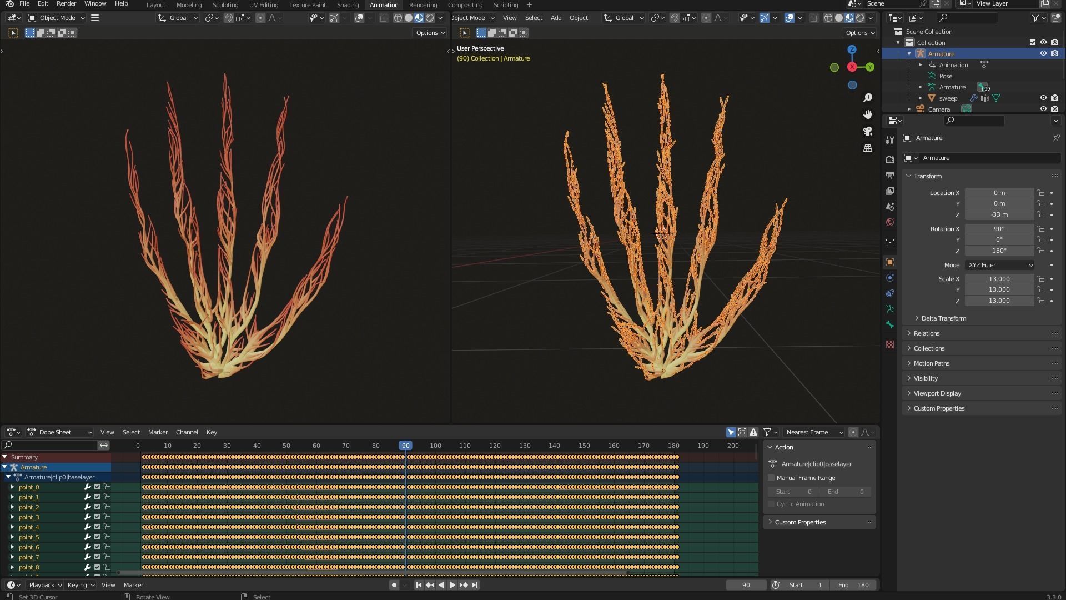Switch perspective/orthographic grid gizmo
The image size is (1066, 600).
point(868,148)
